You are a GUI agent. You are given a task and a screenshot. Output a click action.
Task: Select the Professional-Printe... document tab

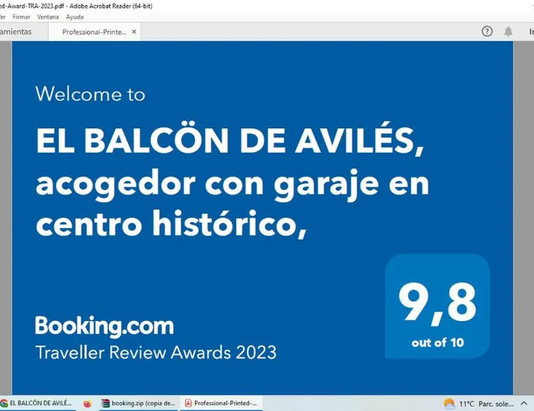pyautogui.click(x=94, y=32)
